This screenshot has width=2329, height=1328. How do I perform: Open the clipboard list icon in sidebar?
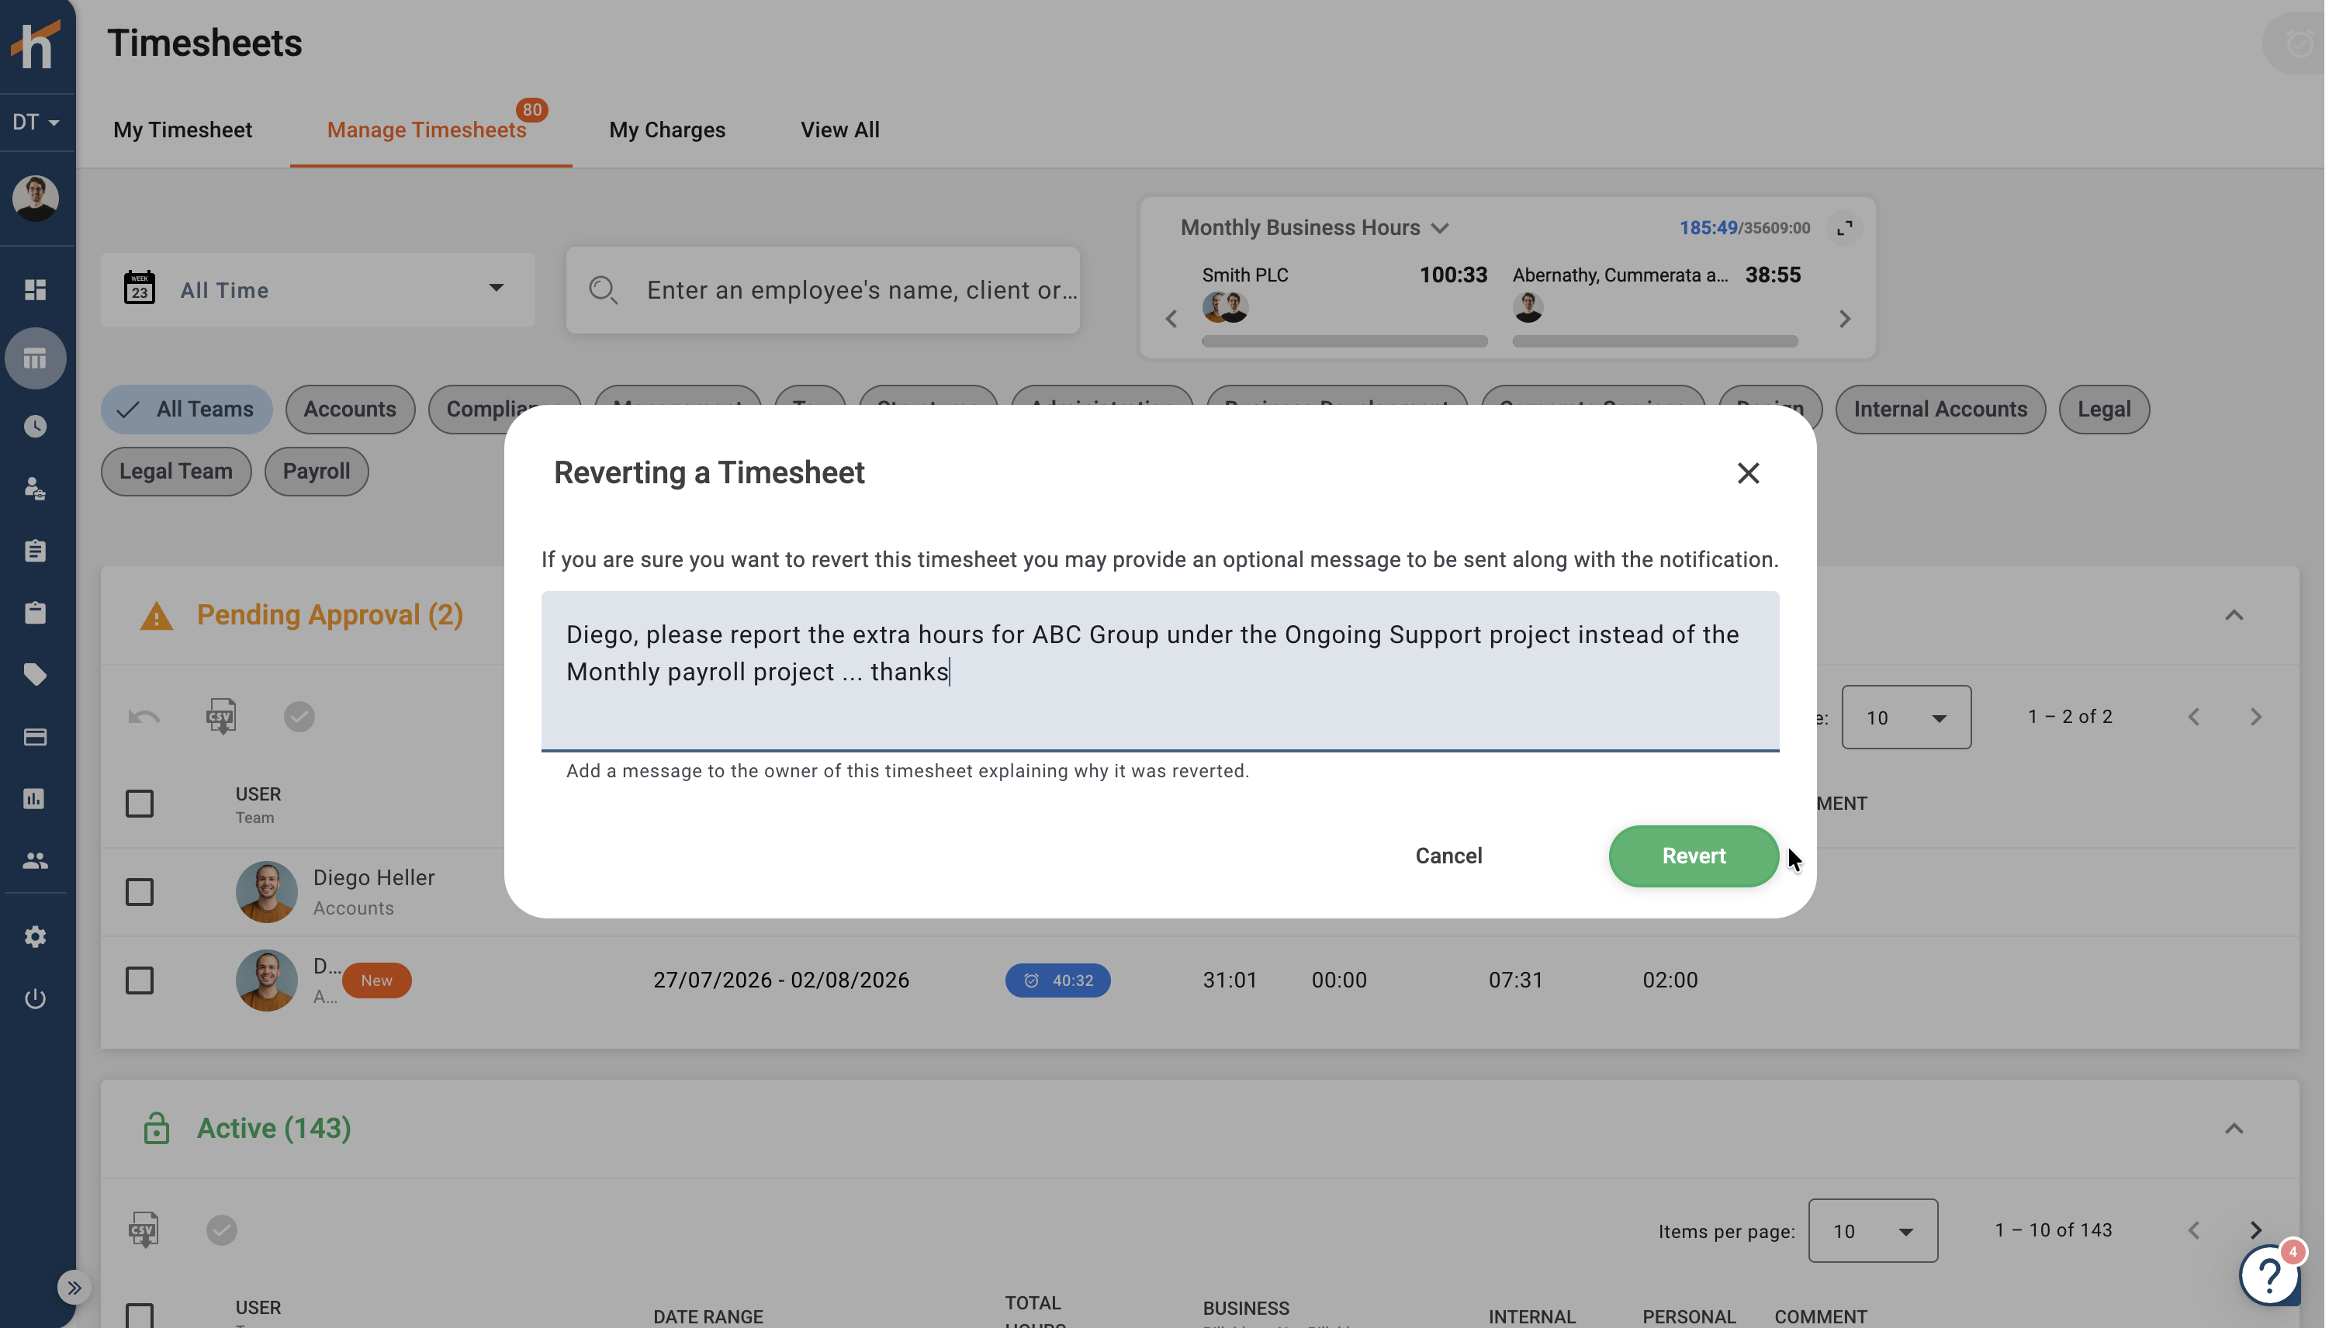(36, 551)
